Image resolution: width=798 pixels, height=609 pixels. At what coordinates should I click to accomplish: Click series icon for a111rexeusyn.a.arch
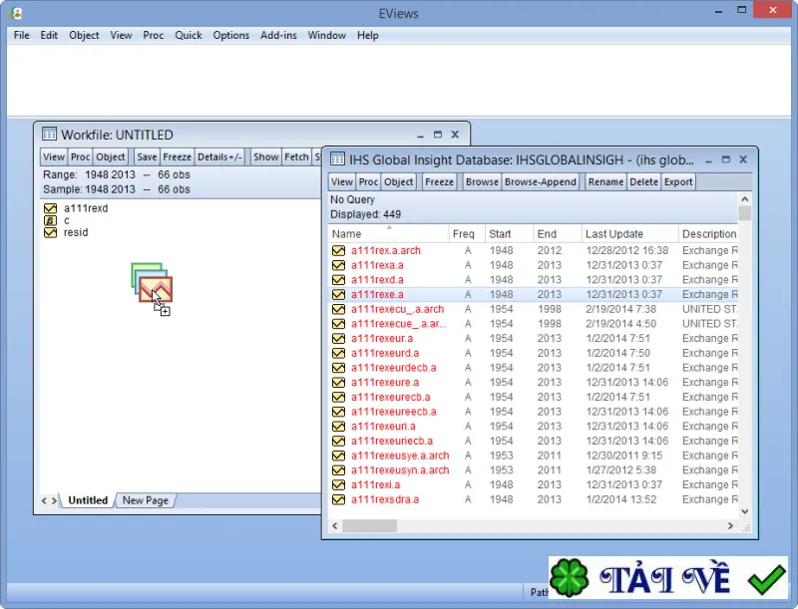click(338, 470)
